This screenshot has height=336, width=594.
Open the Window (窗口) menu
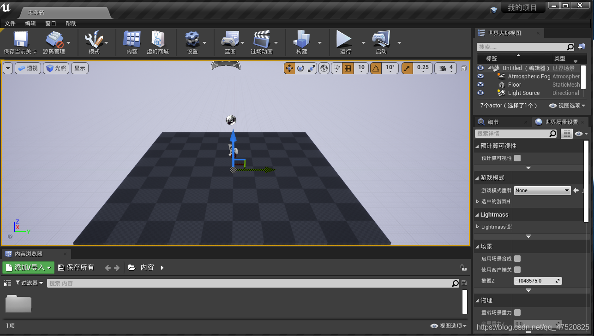coord(51,23)
